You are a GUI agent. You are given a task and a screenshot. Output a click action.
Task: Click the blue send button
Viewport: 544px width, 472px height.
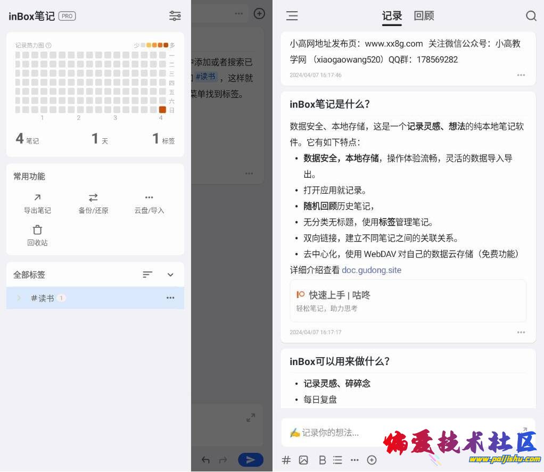[250, 460]
